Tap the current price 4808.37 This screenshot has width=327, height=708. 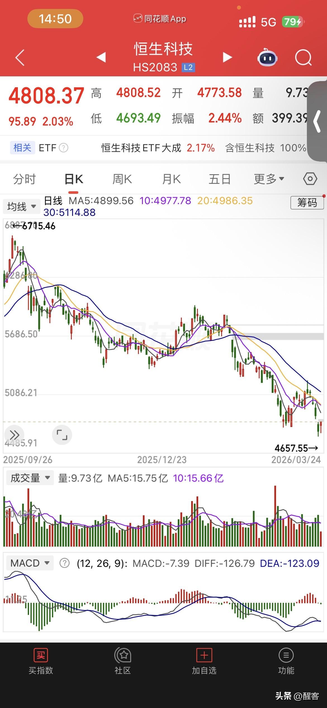pos(46,96)
